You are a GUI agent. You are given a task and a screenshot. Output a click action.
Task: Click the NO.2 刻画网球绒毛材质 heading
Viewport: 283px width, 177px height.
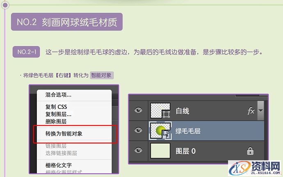point(67,22)
